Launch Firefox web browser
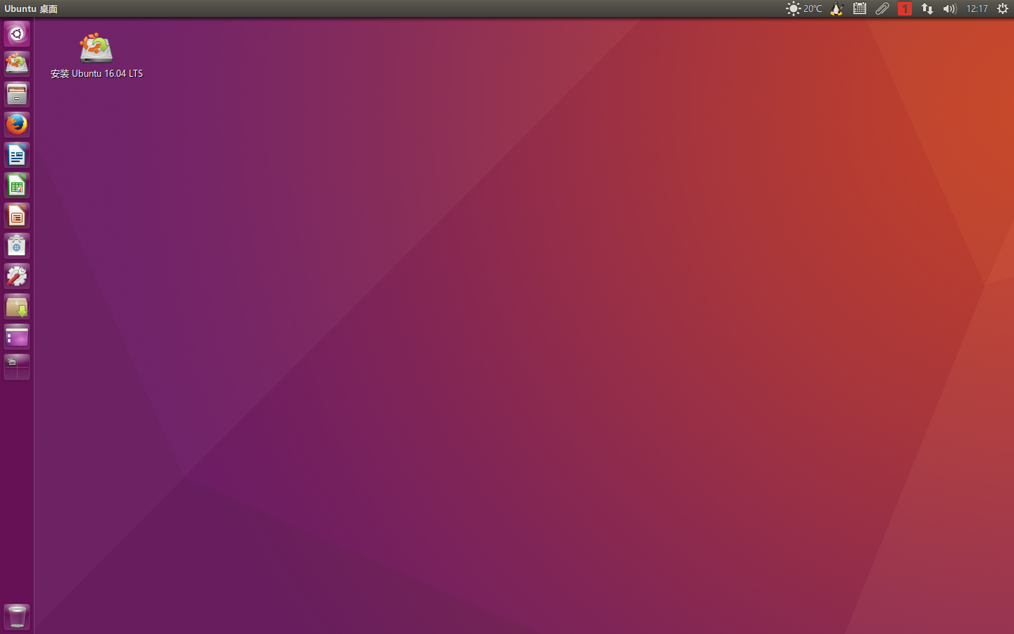Screen dimensions: 1014x634 [x=17, y=125]
